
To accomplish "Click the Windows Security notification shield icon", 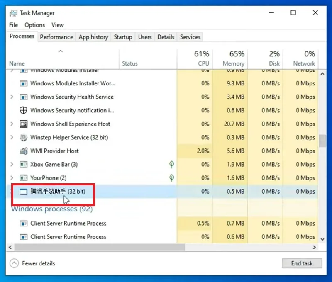I will (23, 110).
